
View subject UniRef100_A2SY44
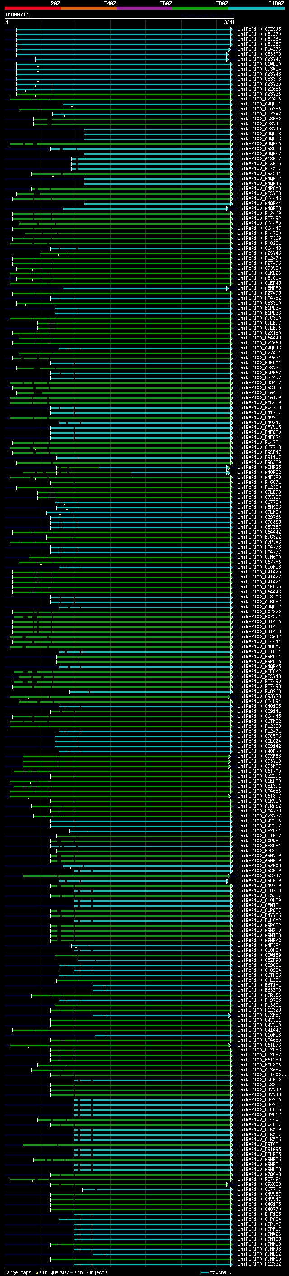click(259, 124)
